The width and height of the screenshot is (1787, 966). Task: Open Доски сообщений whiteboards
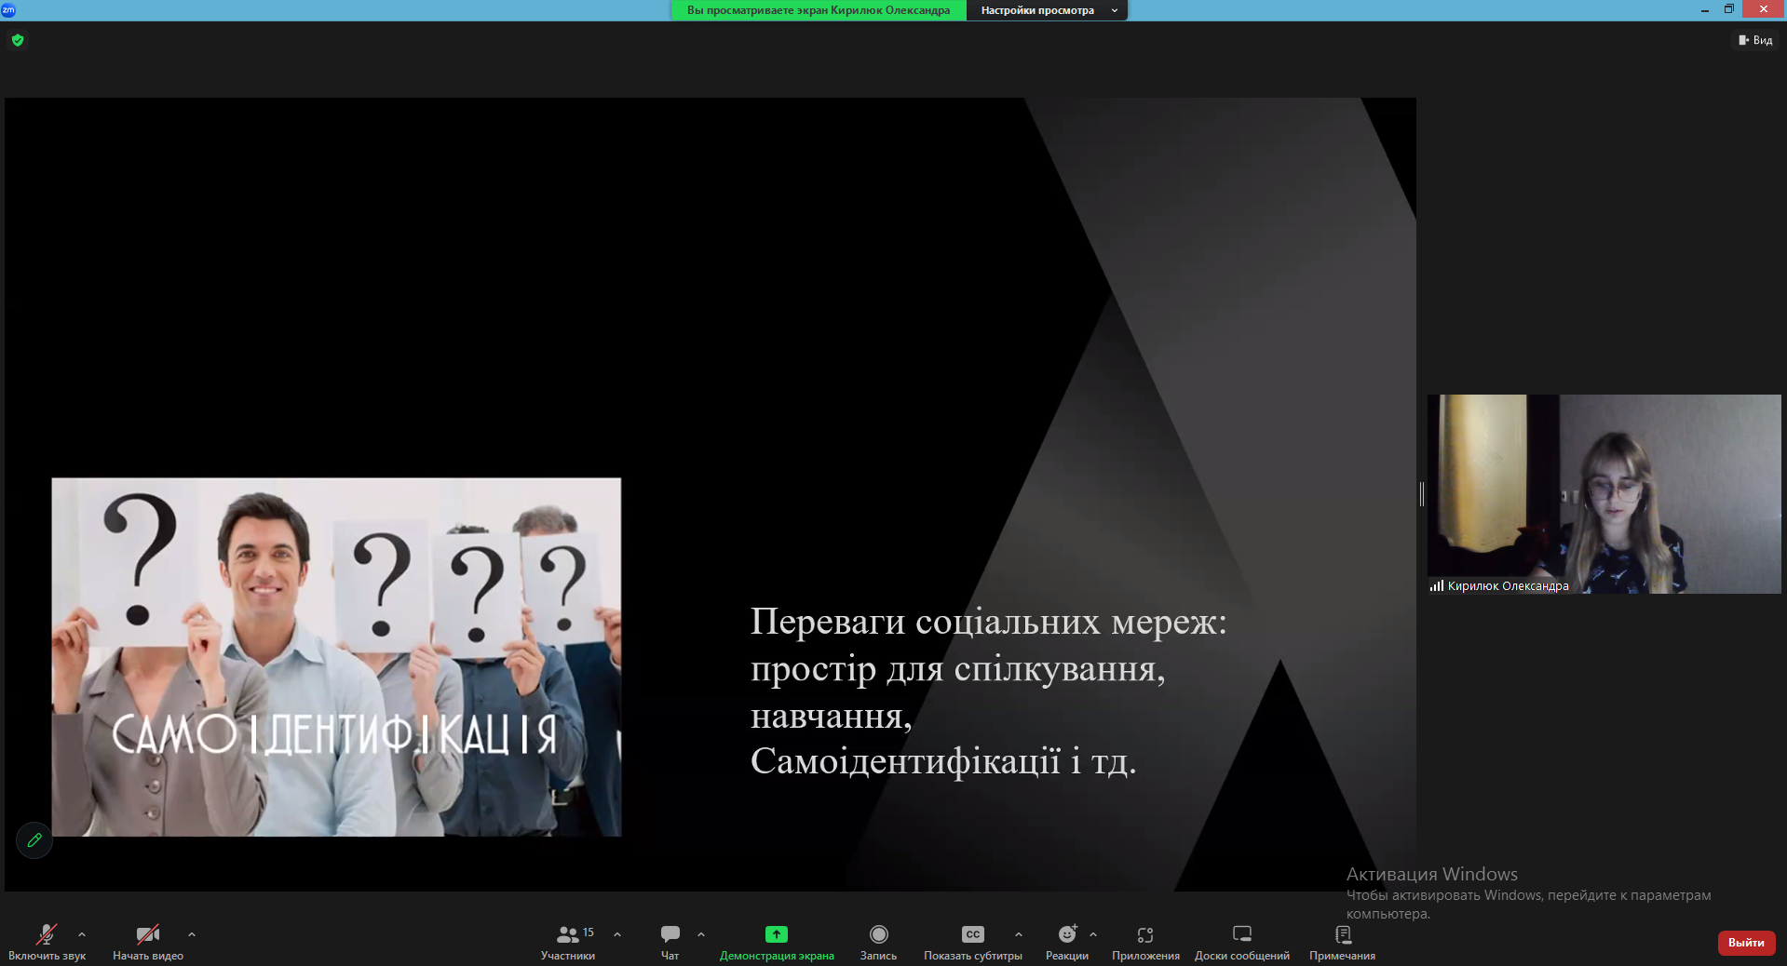[x=1242, y=942]
